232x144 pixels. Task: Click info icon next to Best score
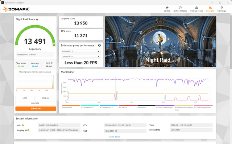[x=51, y=63]
